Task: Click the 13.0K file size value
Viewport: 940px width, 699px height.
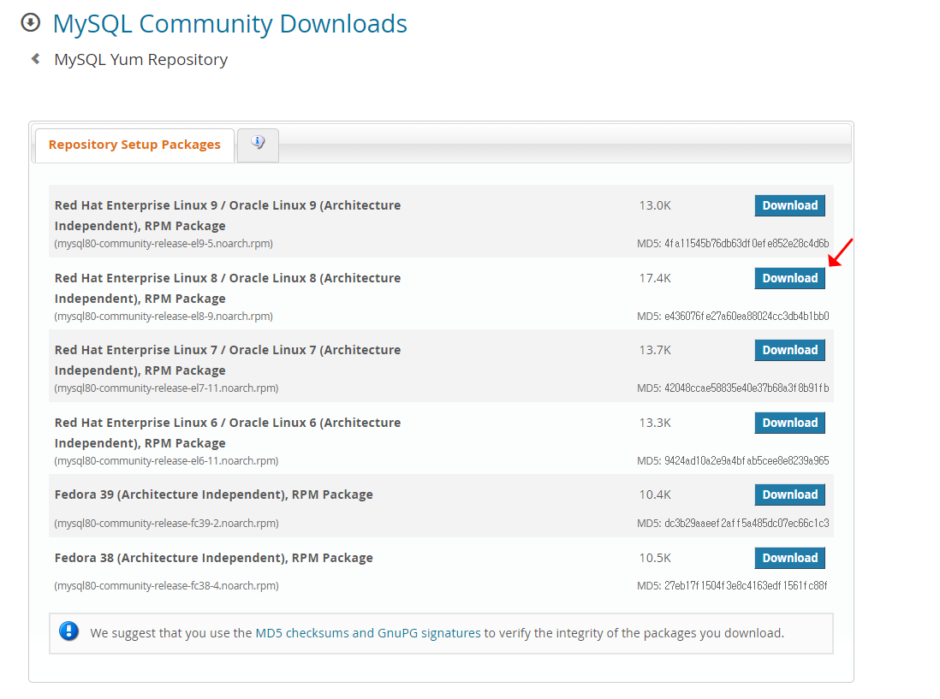Action: click(655, 205)
